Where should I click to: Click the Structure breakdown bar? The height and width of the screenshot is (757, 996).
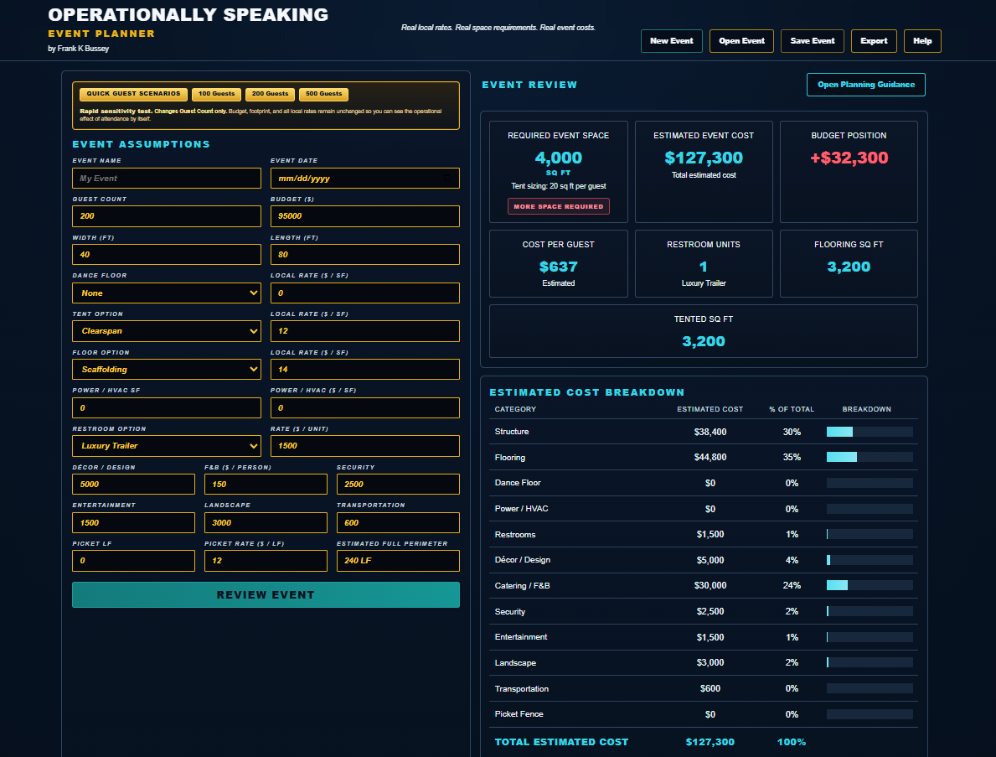(870, 432)
